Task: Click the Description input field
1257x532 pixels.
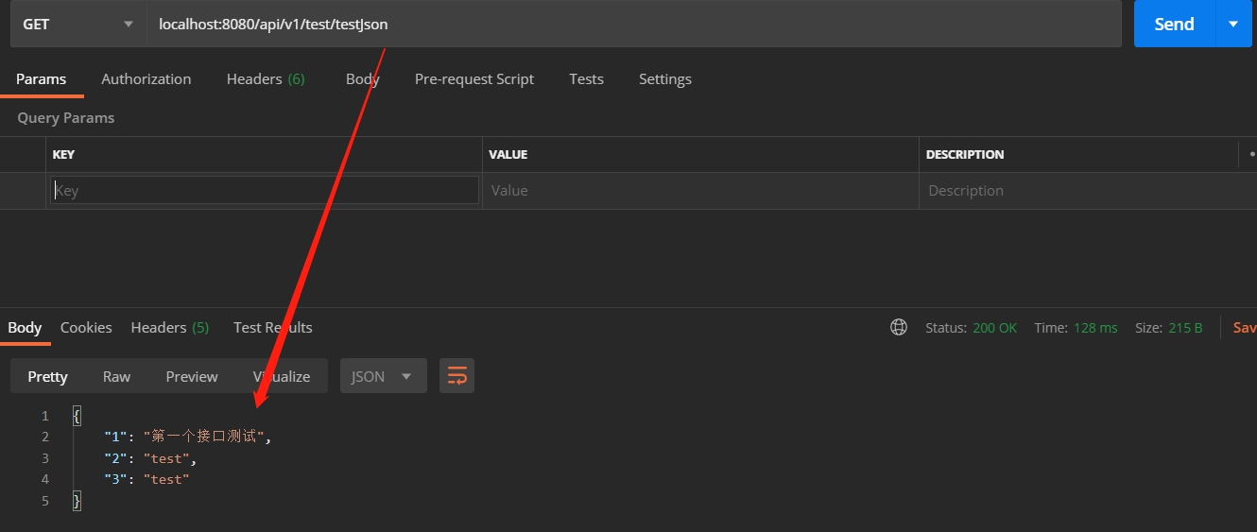Action: tap(1087, 190)
